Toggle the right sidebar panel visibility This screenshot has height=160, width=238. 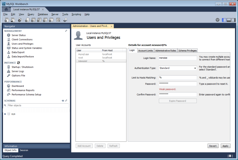point(234,20)
